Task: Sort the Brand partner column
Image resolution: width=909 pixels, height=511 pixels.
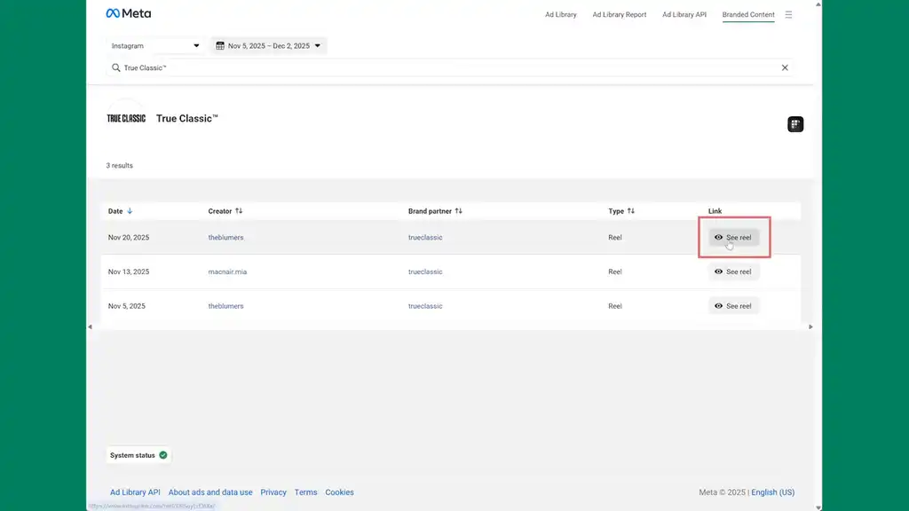Action: 458,211
